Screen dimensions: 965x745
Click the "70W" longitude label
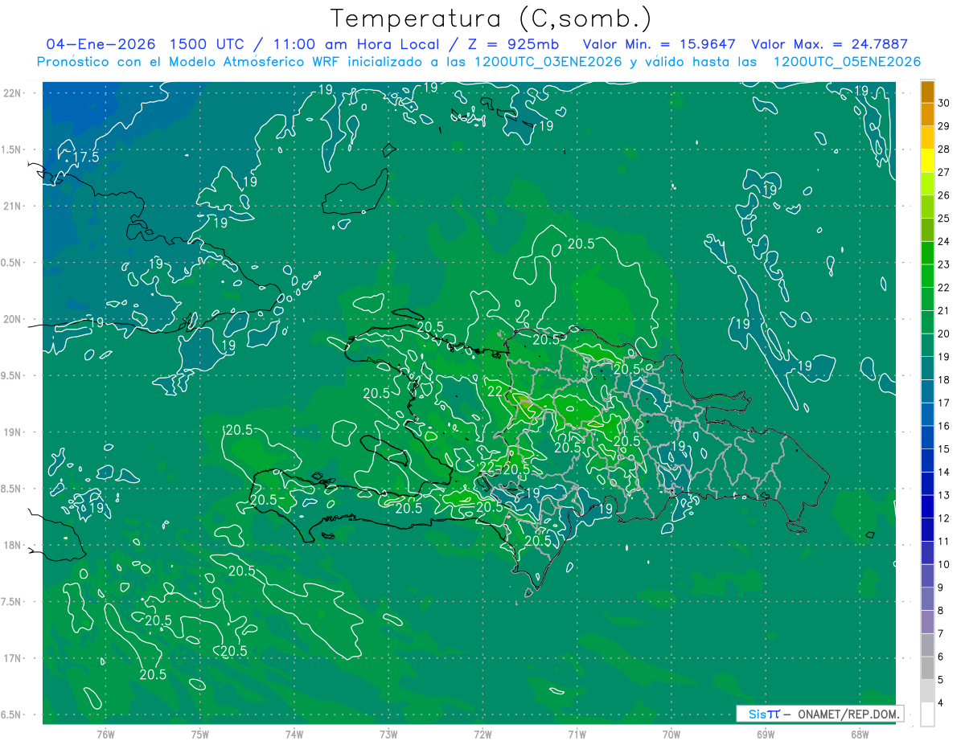(671, 735)
